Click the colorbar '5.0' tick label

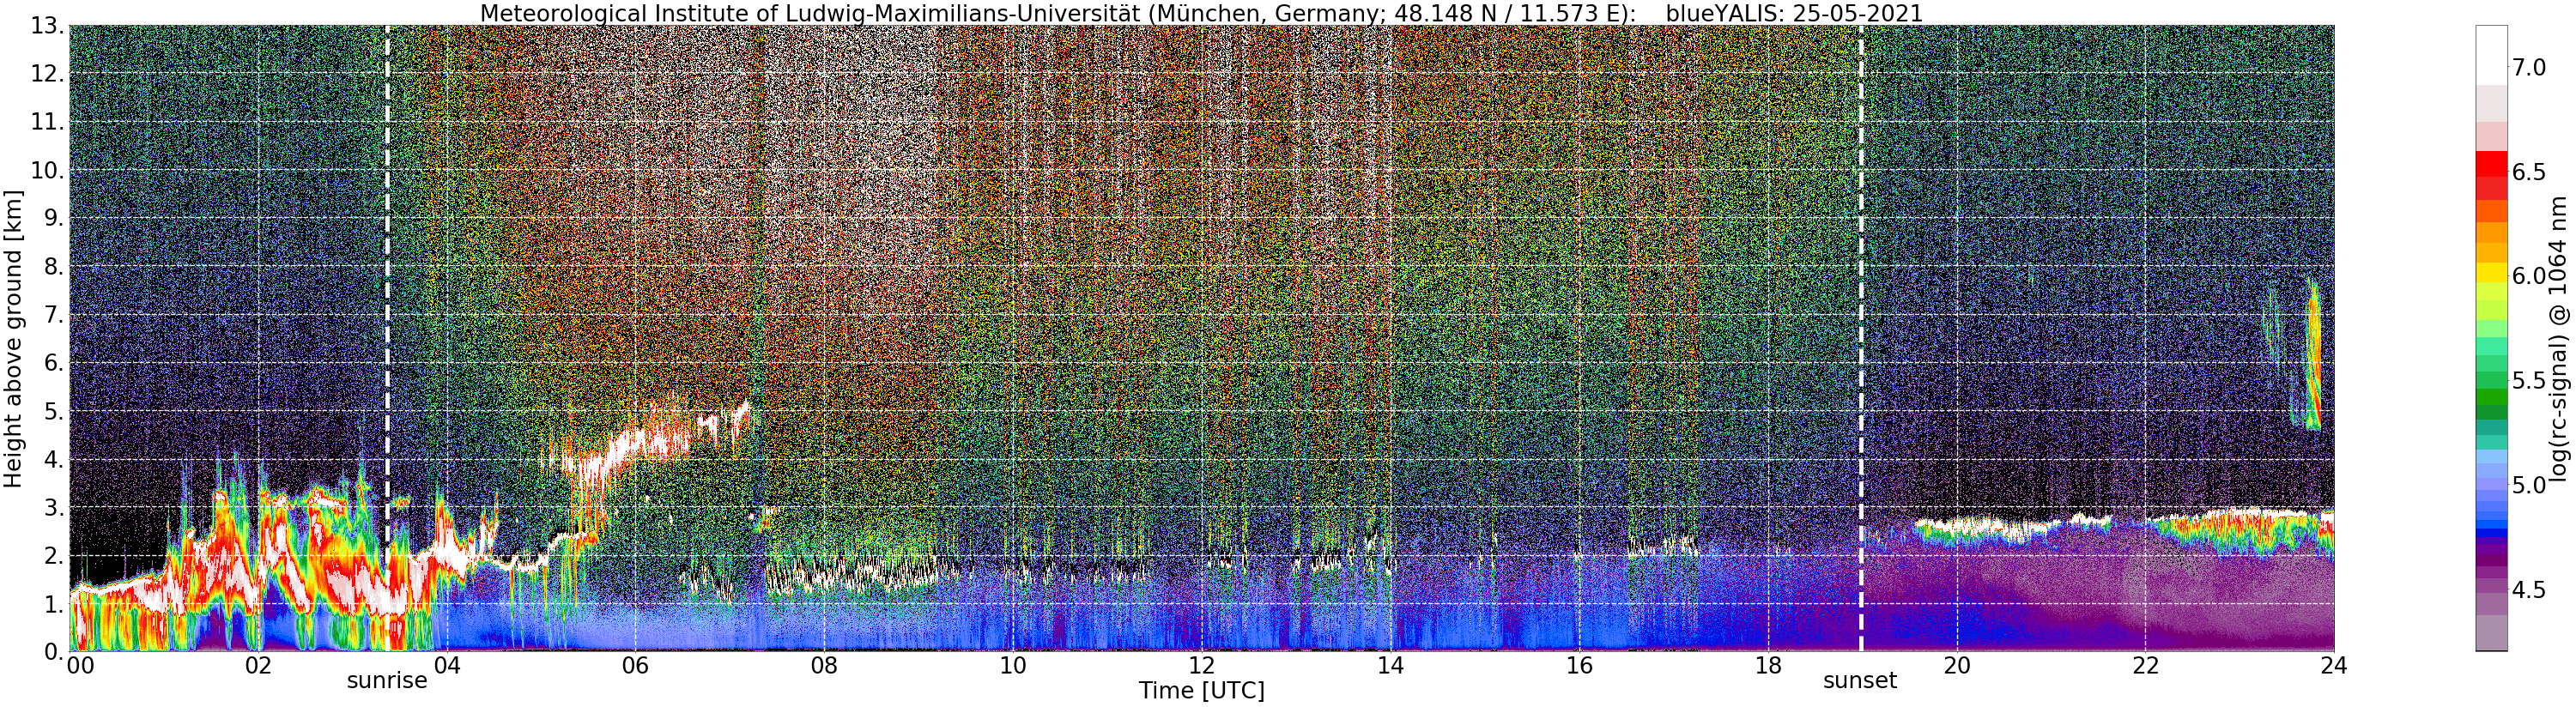click(2529, 485)
